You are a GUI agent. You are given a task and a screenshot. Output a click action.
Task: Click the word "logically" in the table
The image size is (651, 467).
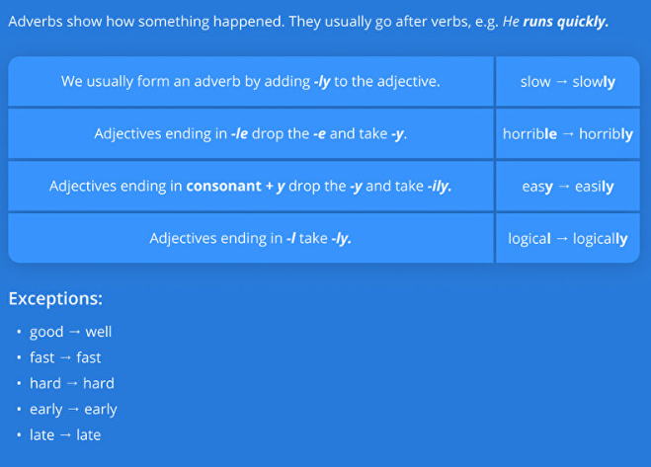click(x=600, y=239)
